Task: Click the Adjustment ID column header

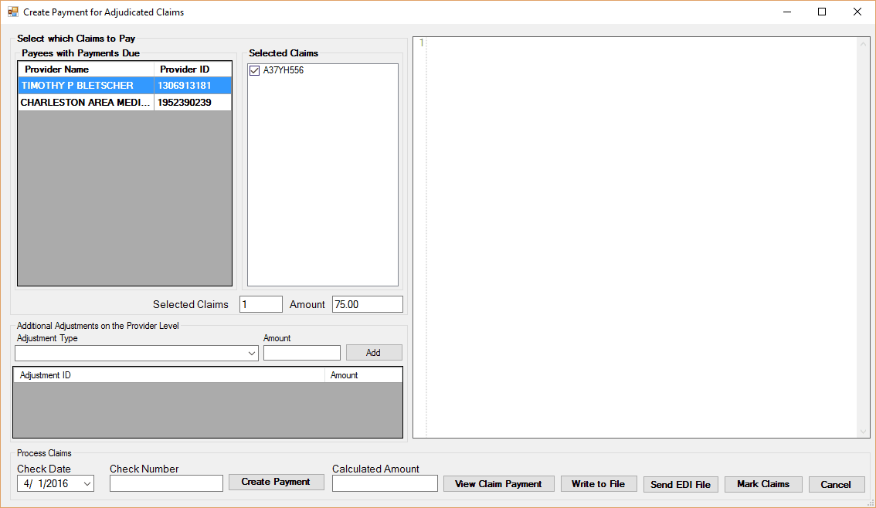Action: pos(168,375)
